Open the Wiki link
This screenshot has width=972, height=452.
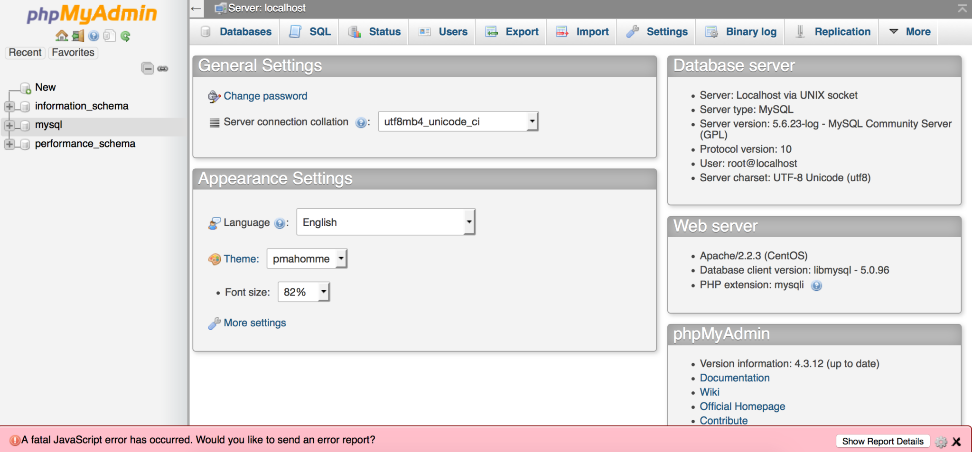coord(710,392)
